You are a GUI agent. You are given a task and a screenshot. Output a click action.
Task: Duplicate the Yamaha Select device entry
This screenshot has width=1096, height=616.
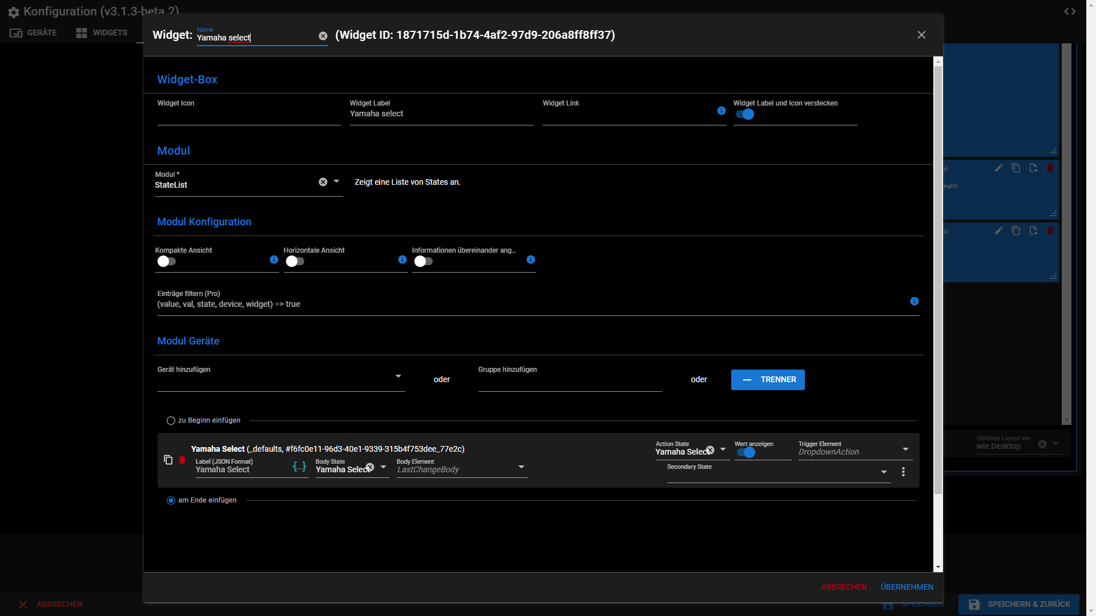click(168, 460)
